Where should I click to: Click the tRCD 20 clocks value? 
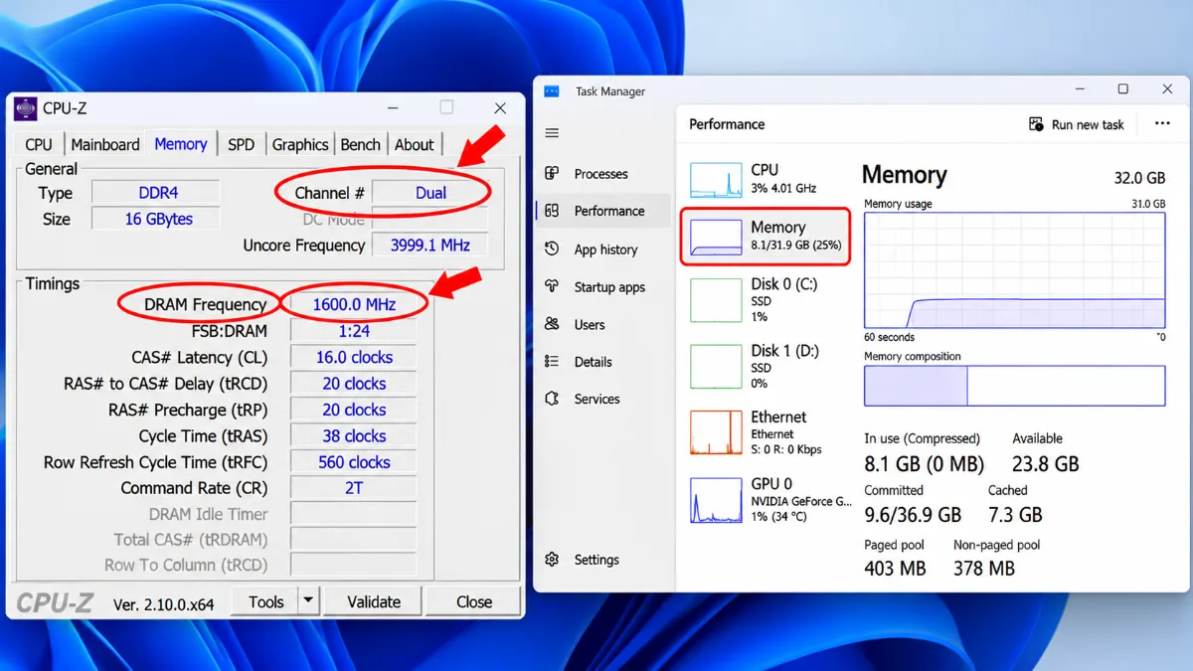(x=354, y=384)
